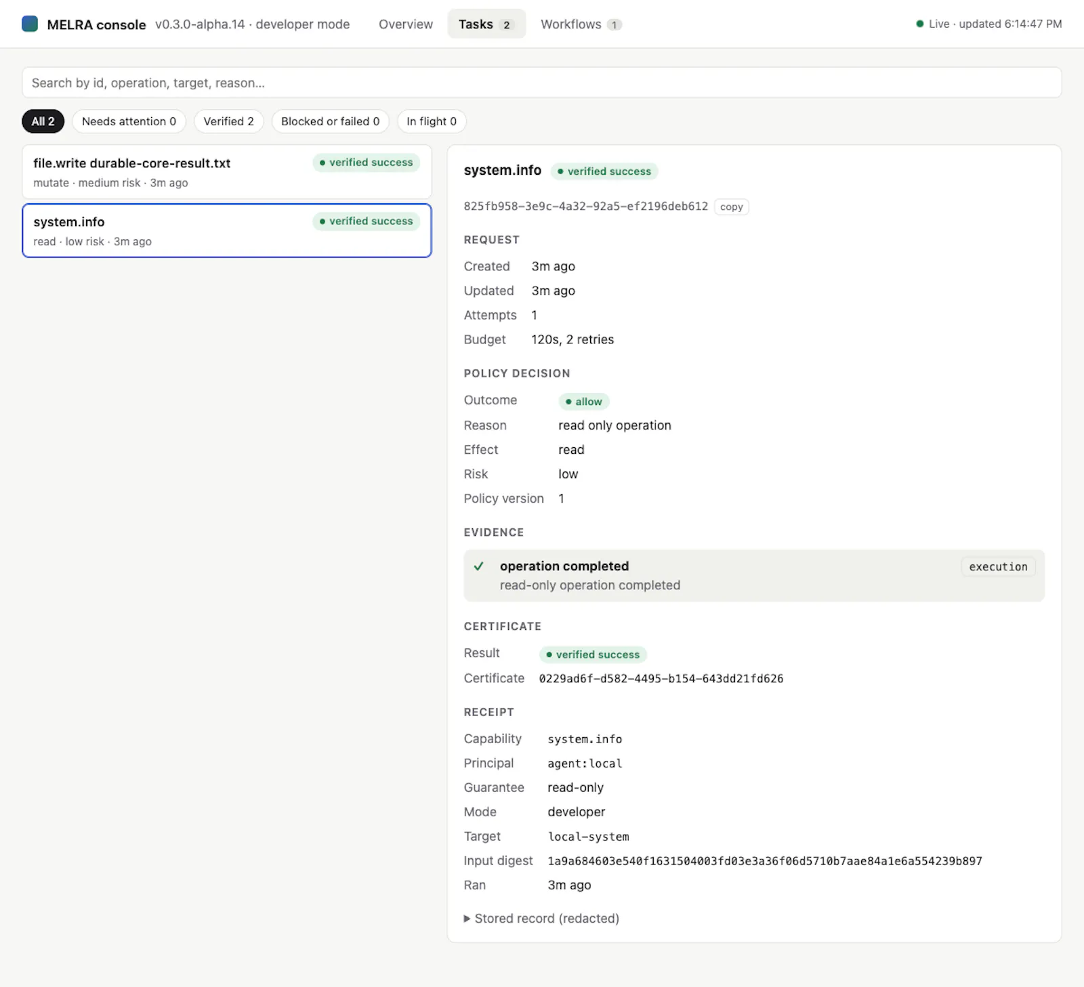Click the Target value local-system
The width and height of the screenshot is (1084, 987).
pos(588,837)
